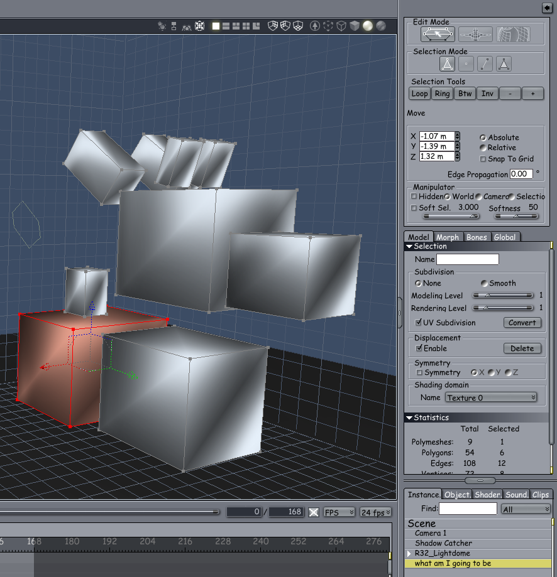Click the hierarchy tree toolbar icon
557x577 pixels.
(174, 26)
